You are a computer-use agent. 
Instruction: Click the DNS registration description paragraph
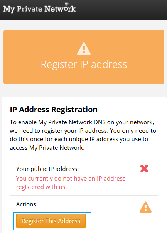click(x=83, y=135)
